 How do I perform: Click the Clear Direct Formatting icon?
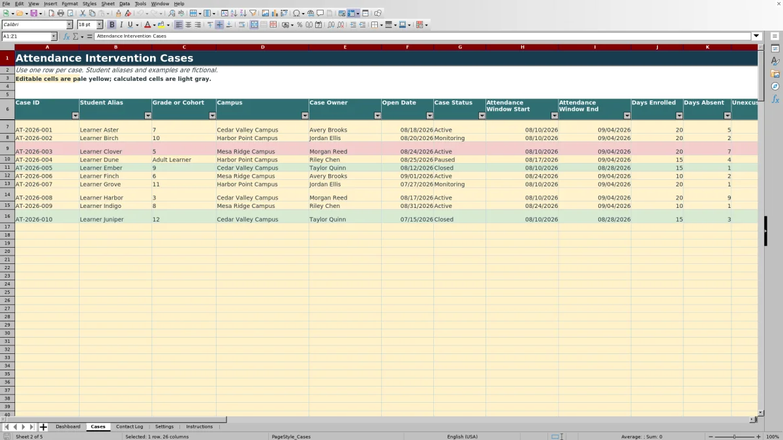tap(128, 13)
